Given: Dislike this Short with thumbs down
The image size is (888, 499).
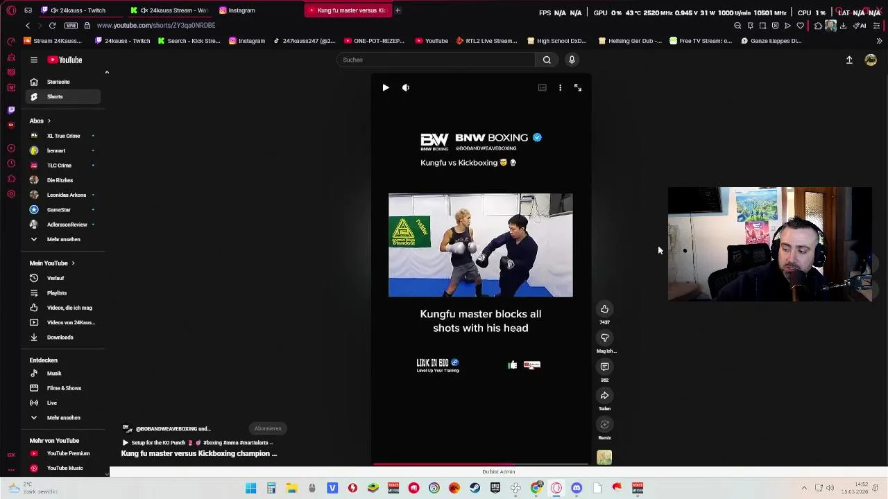Looking at the screenshot, I should (604, 338).
